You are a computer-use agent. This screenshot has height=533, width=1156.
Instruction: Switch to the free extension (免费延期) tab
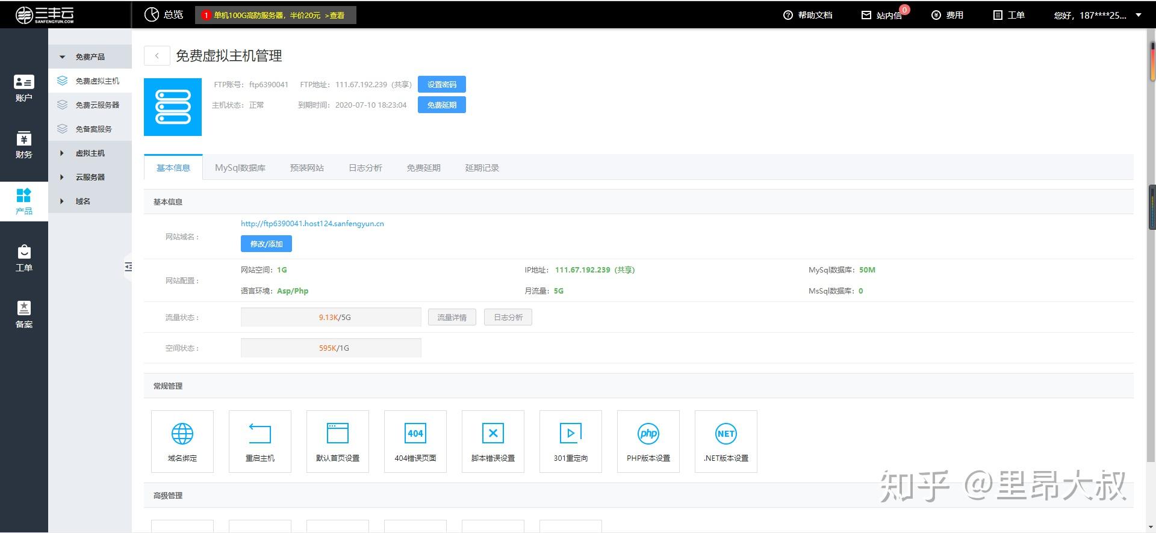pyautogui.click(x=424, y=168)
